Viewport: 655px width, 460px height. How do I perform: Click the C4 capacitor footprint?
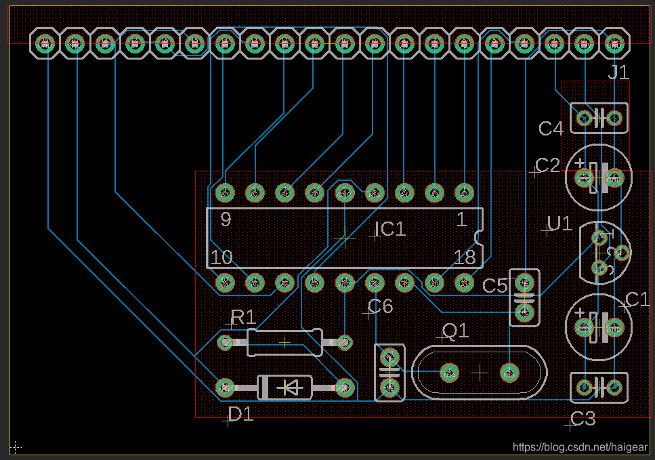pyautogui.click(x=599, y=119)
